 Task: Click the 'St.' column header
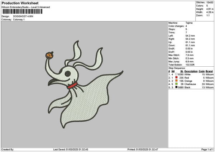pos(182,71)
